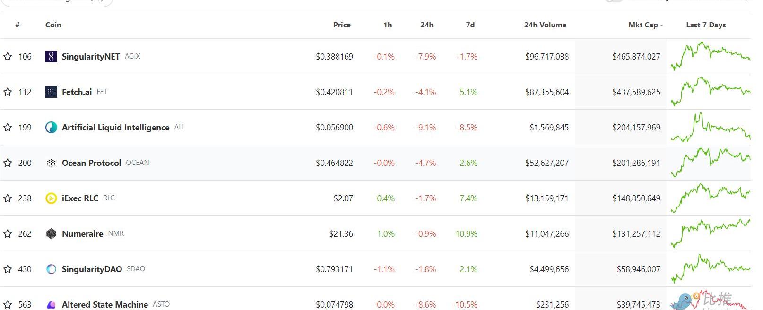This screenshot has width=763, height=310.
Task: Click the Numeraire coin logo
Action: (51, 234)
